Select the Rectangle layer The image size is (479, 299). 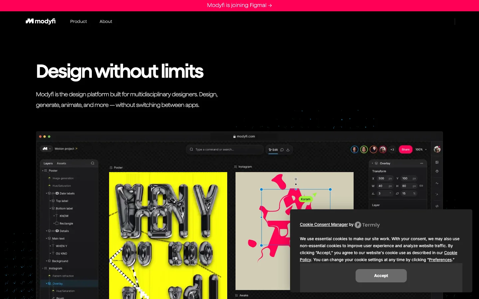click(x=66, y=224)
